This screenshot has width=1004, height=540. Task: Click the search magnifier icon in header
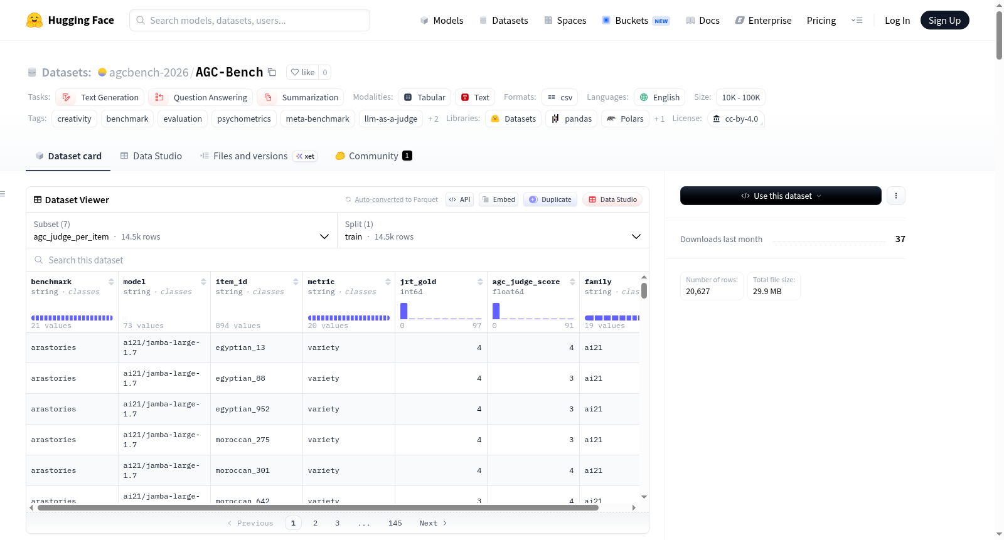[x=141, y=20]
